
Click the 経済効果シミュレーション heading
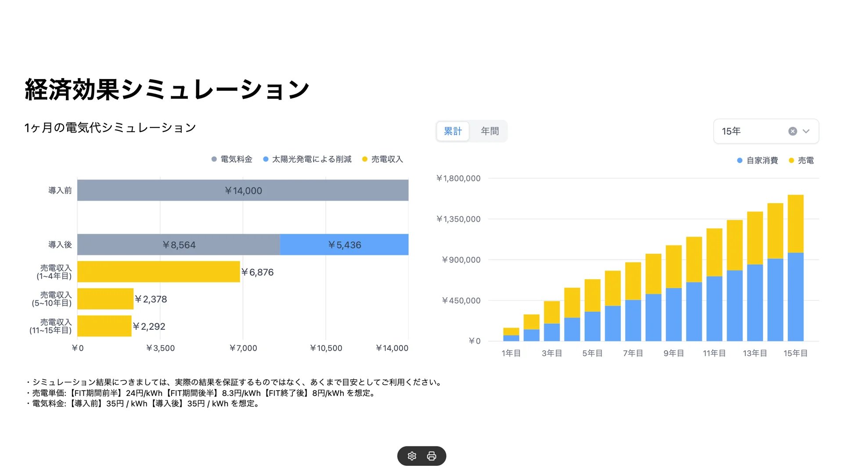point(167,90)
